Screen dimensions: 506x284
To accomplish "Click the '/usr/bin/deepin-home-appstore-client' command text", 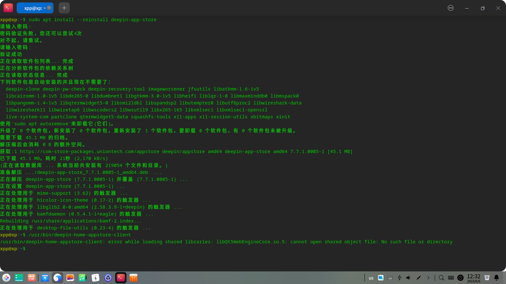I will (80, 235).
